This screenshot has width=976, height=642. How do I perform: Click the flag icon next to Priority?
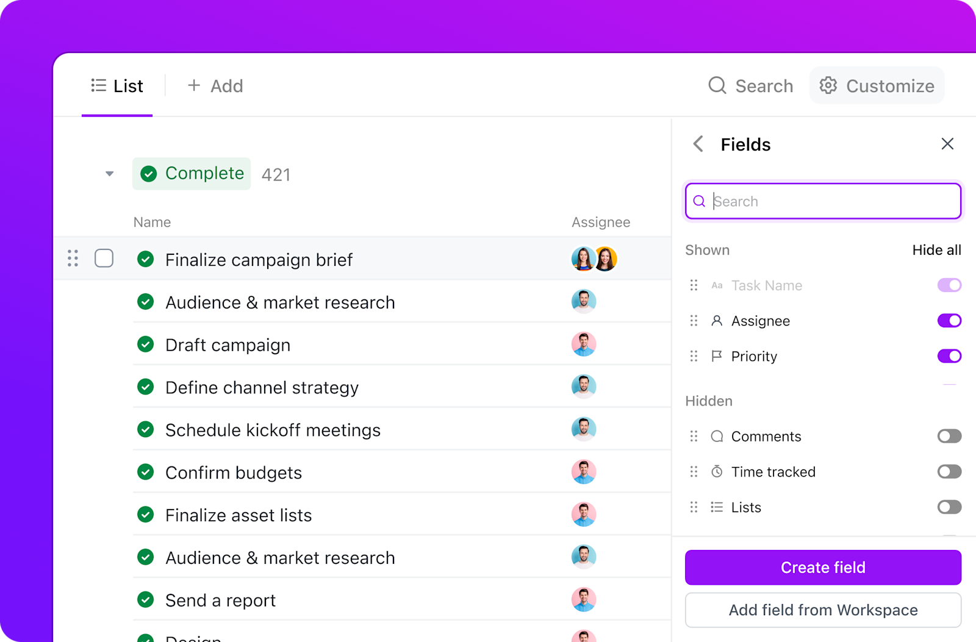tap(717, 356)
